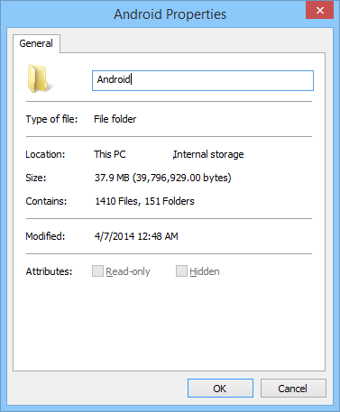Click modified date '4/7/2014 12:48 AM'
The height and width of the screenshot is (412, 340).
(136, 236)
